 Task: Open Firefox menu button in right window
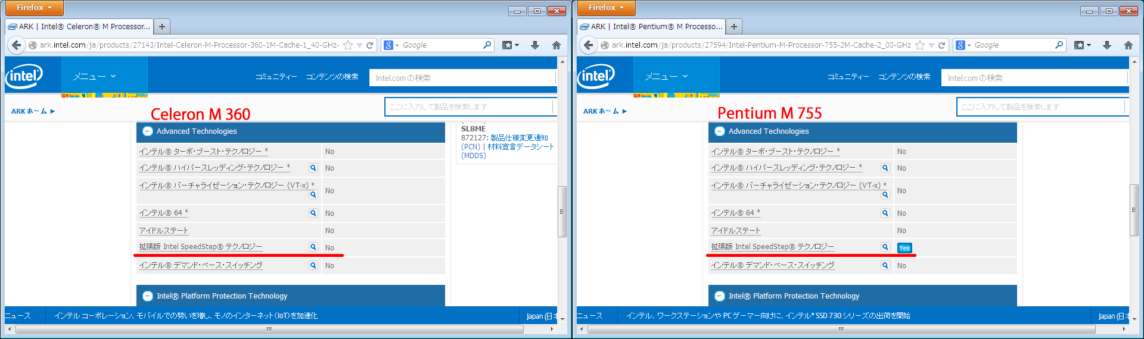[x=607, y=8]
